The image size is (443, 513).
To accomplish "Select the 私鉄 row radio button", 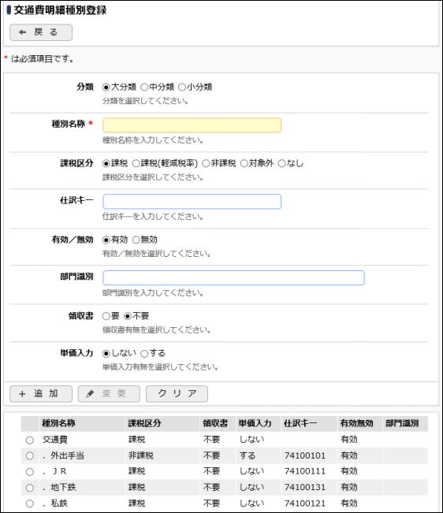I will 30,504.
